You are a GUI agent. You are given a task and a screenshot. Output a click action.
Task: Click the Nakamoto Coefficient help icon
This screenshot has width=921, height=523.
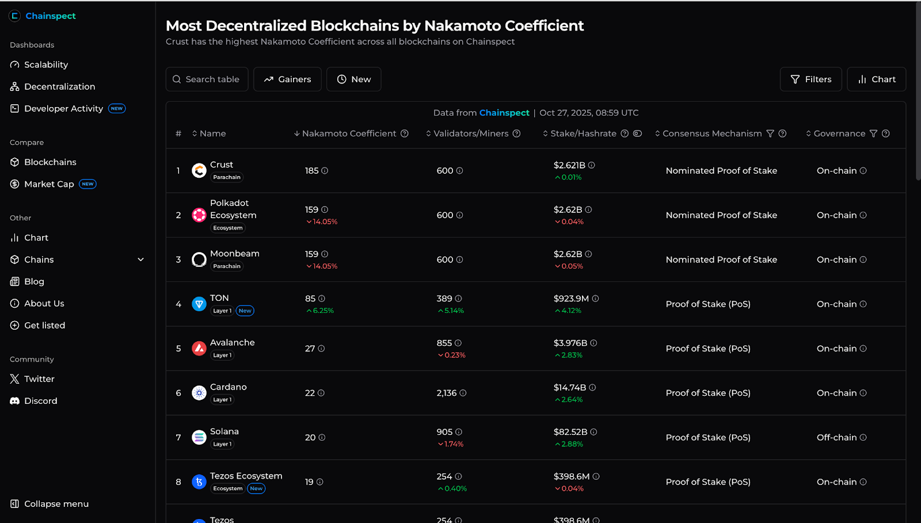click(x=405, y=133)
